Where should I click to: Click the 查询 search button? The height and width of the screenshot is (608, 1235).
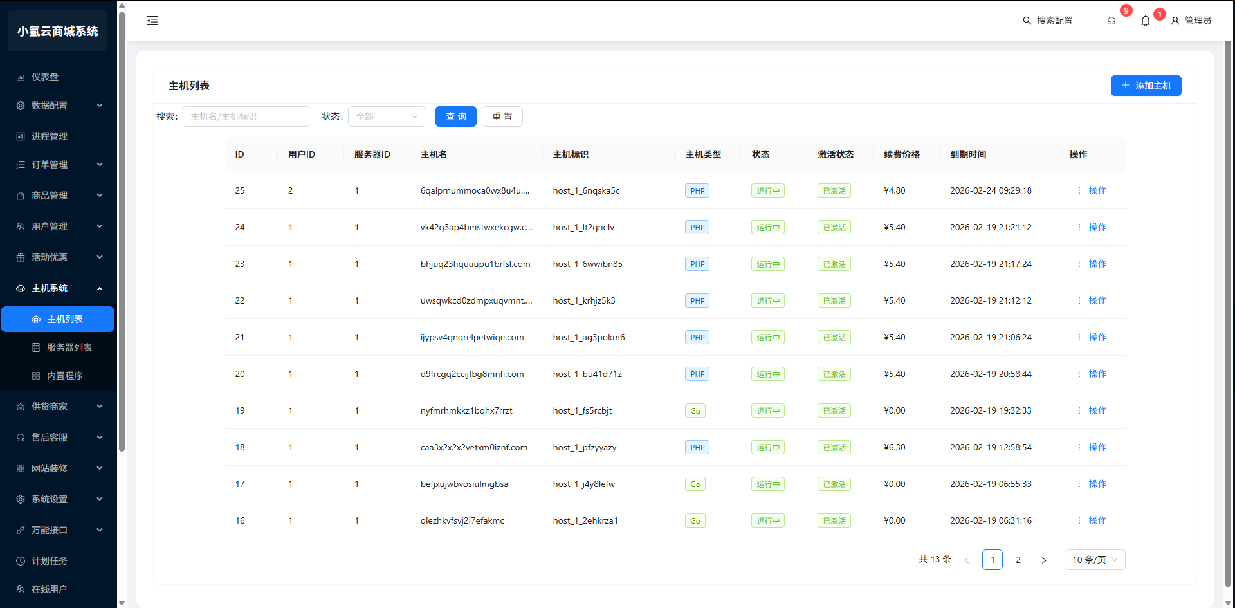click(455, 116)
